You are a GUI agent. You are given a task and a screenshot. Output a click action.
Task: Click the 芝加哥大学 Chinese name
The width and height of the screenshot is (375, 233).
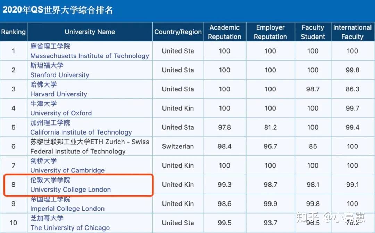click(x=47, y=218)
